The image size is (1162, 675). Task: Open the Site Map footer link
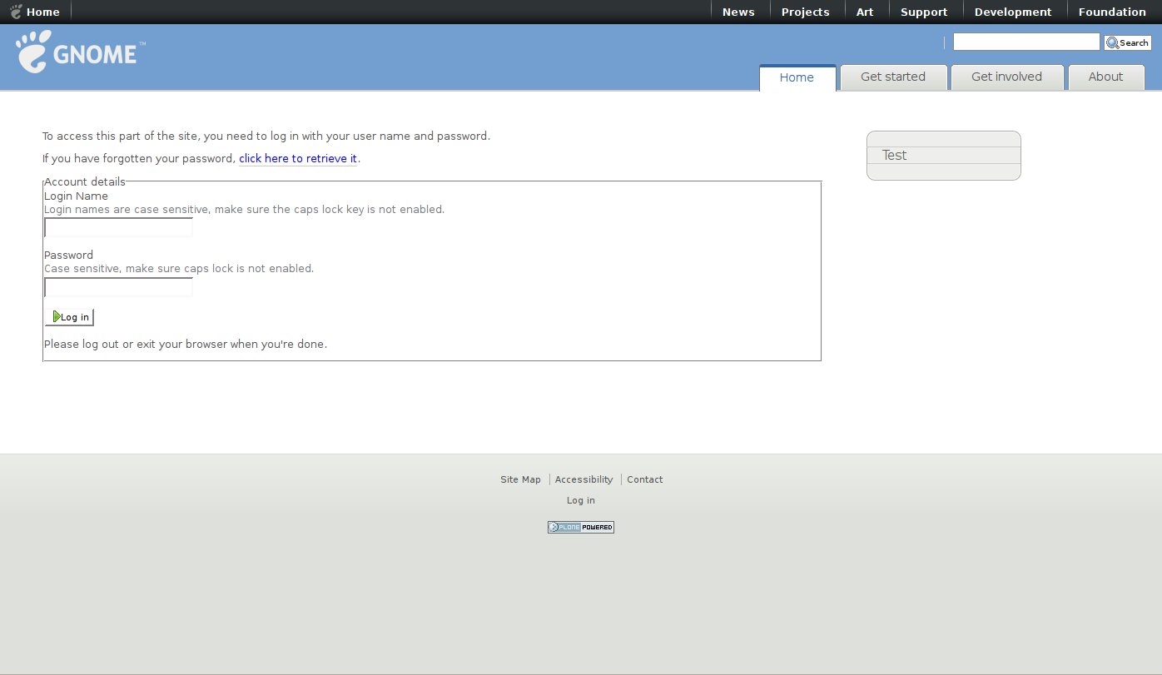520,479
